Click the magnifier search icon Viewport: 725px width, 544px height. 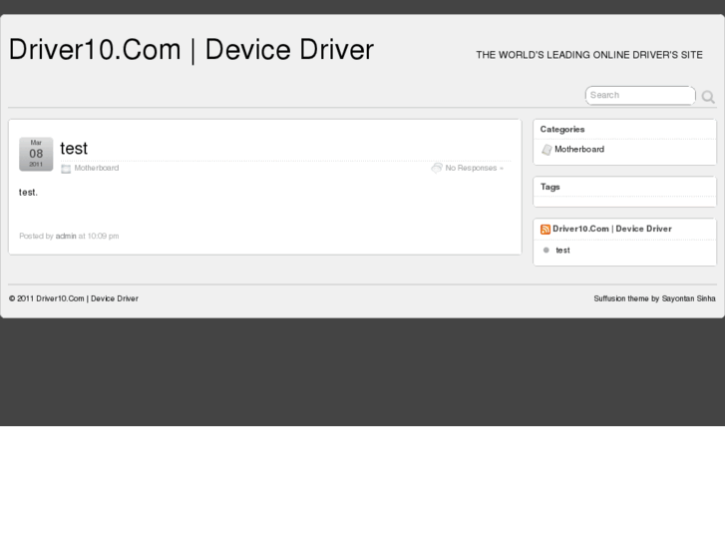click(708, 96)
